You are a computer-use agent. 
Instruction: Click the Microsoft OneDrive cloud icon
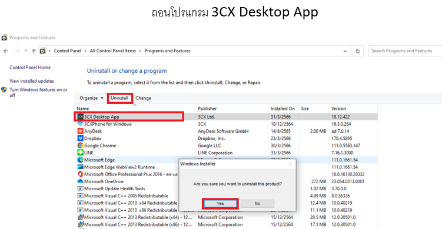pos(81,181)
